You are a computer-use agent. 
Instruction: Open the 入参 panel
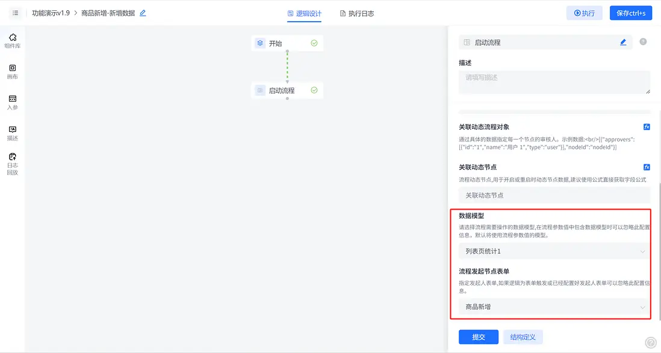click(12, 100)
